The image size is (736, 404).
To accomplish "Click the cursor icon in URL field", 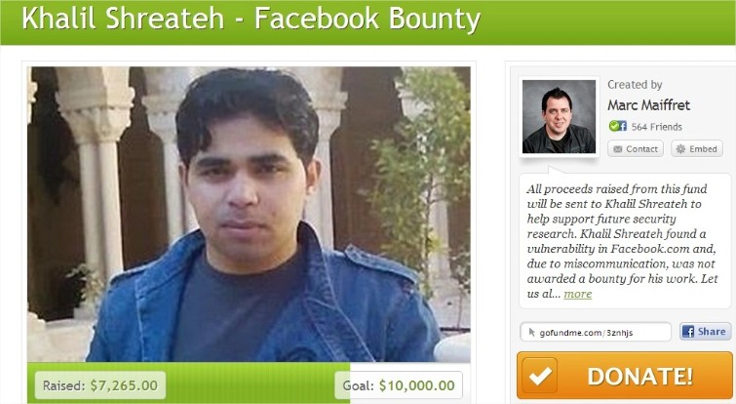I will click(x=532, y=332).
